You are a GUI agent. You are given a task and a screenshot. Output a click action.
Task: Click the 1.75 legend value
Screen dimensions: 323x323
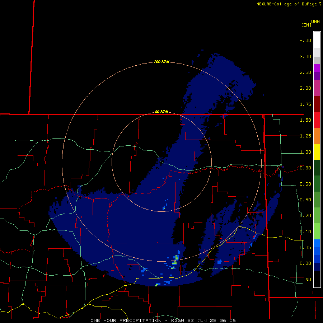(x=305, y=104)
